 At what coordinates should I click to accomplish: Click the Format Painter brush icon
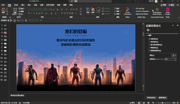pos(7,14)
